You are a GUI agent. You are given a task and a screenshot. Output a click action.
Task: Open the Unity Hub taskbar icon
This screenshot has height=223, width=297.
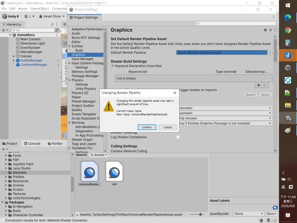pyautogui.click(x=288, y=68)
